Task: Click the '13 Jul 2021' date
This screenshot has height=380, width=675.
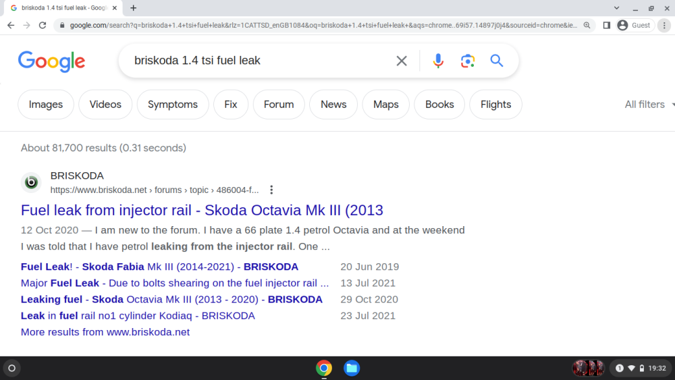Action: coord(368,283)
